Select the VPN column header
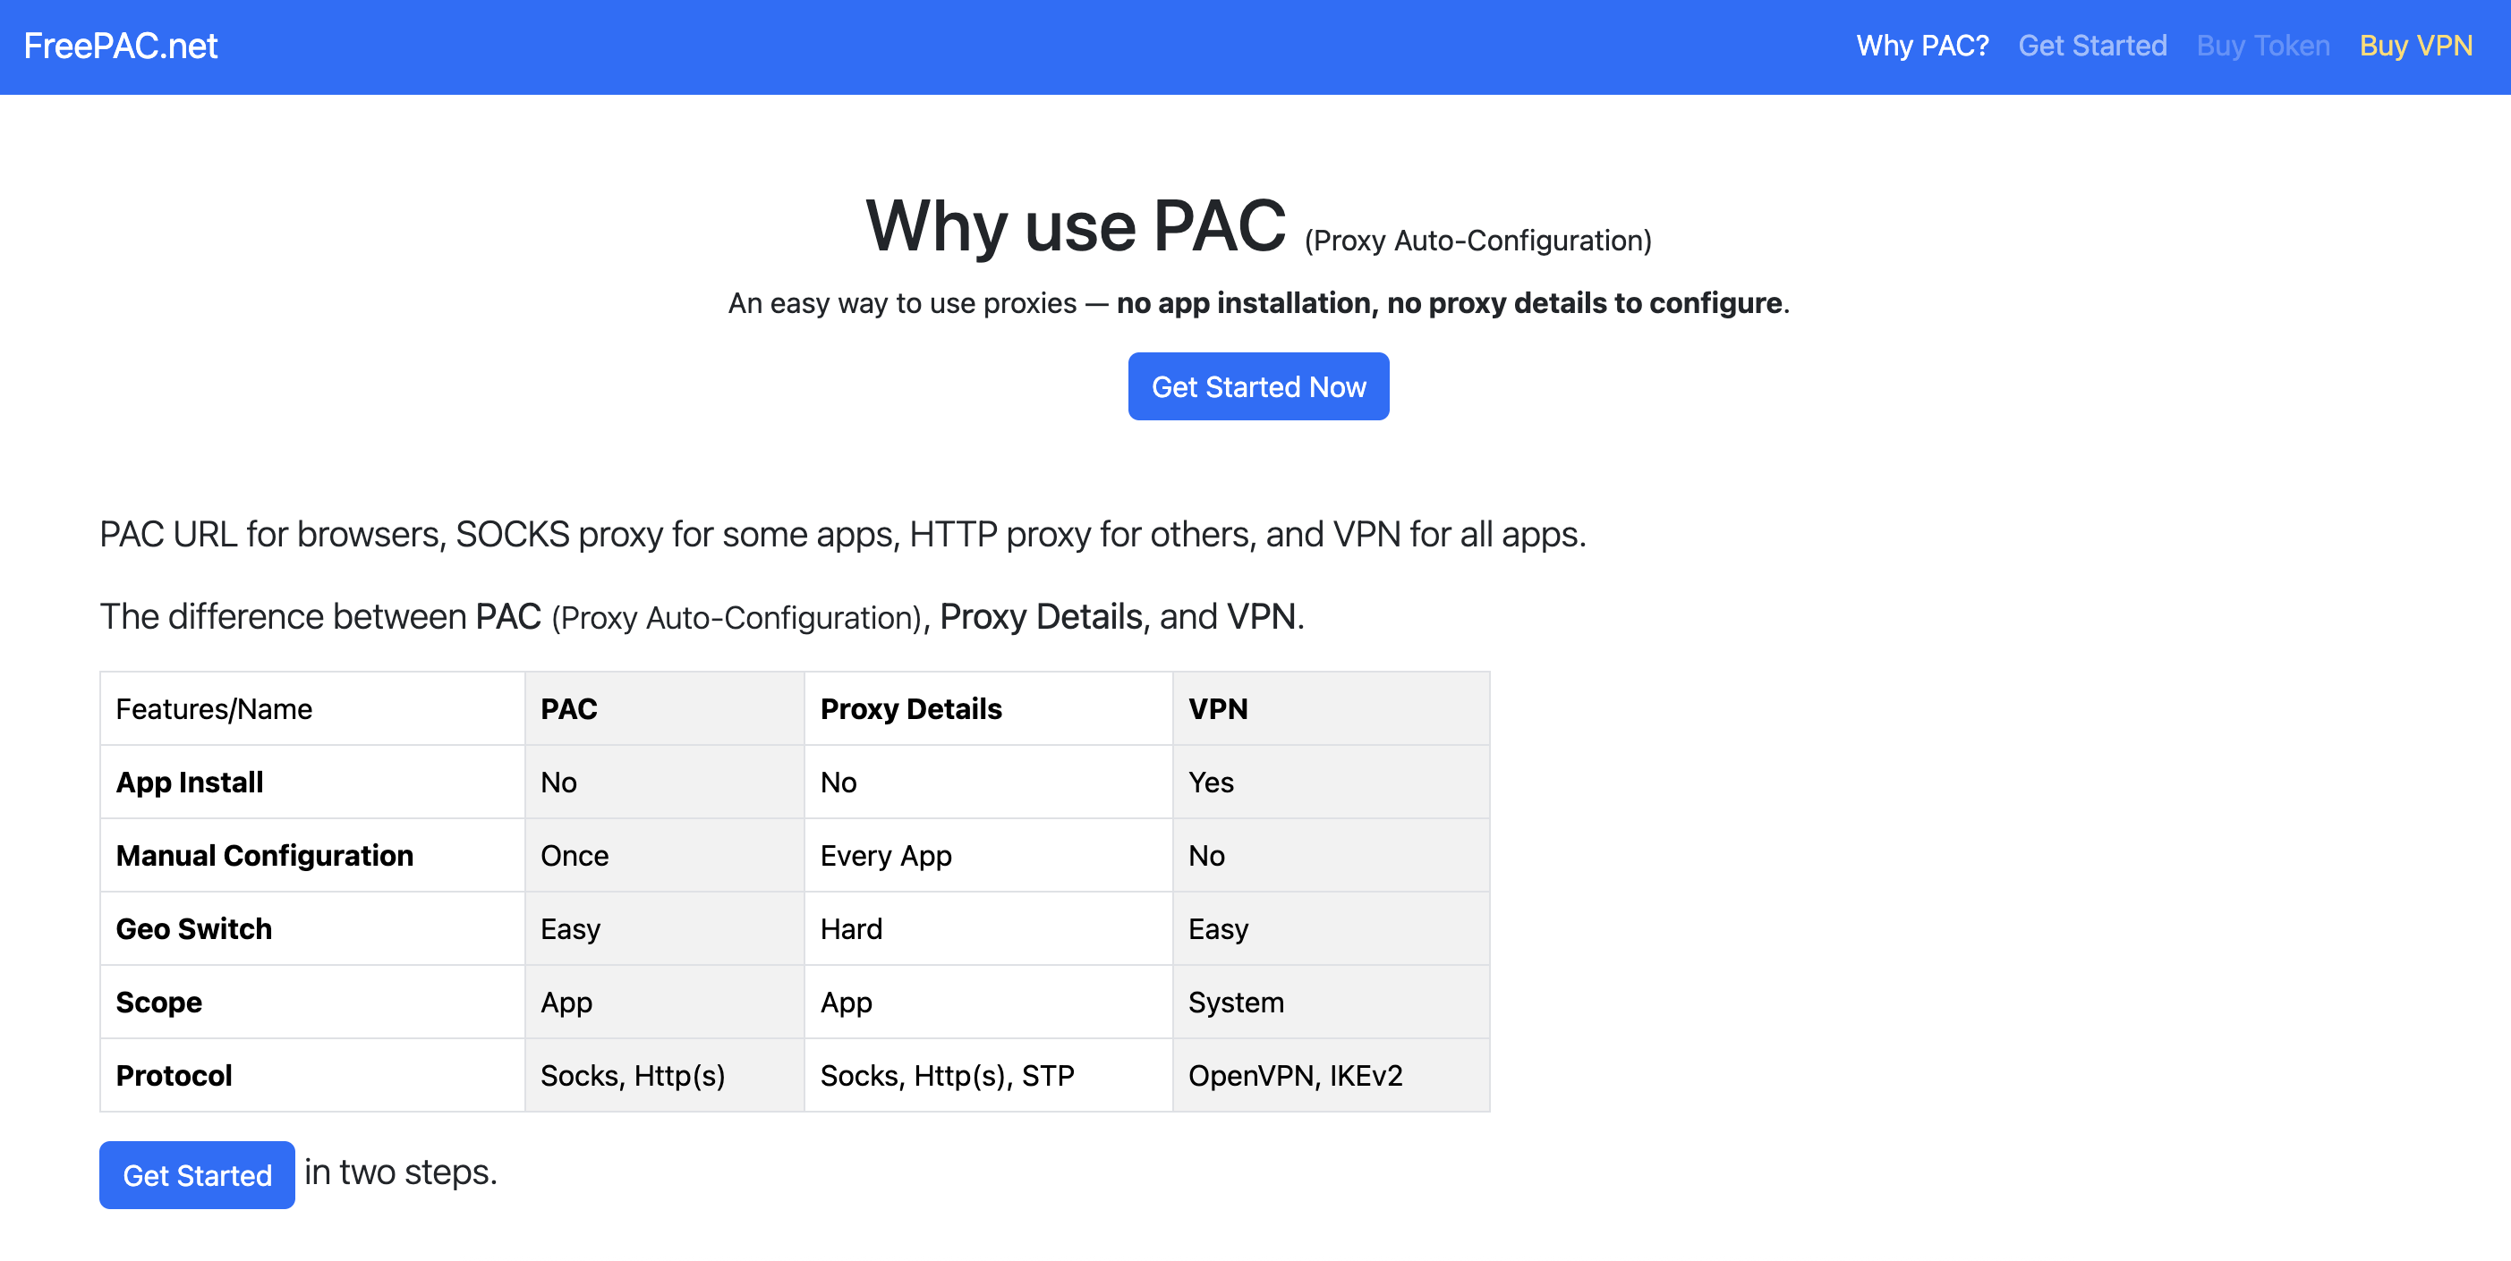 tap(1219, 708)
